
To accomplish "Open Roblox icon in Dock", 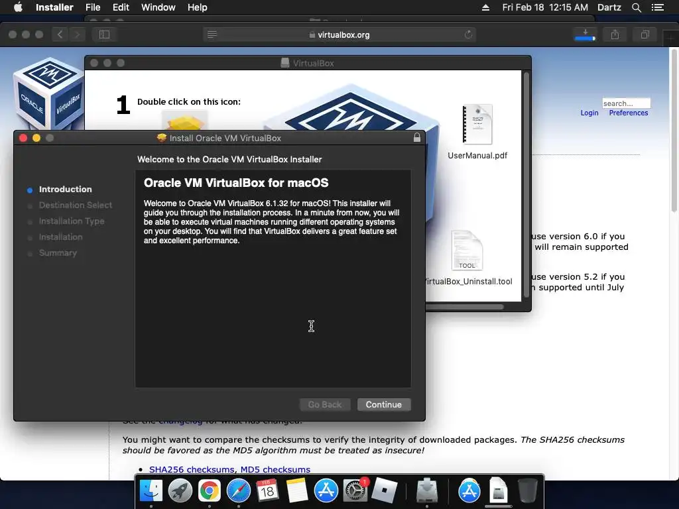I will [x=384, y=491].
